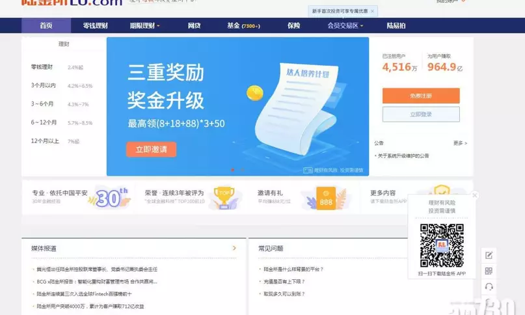This screenshot has height=315, width=525.
Task: Open the 媒体报道 section heading
Action: pos(44,249)
